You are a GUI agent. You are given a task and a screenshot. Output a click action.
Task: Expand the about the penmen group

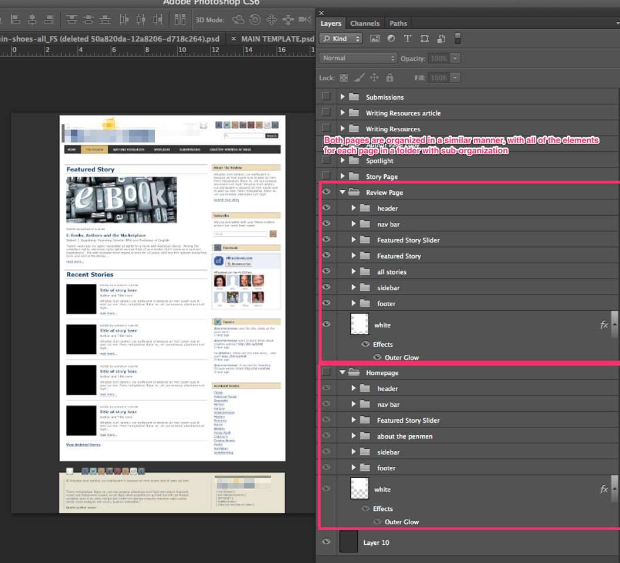click(x=354, y=436)
